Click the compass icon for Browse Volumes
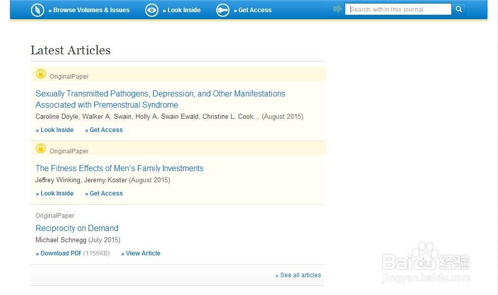This screenshot has height=295, width=498. pyautogui.click(x=38, y=10)
